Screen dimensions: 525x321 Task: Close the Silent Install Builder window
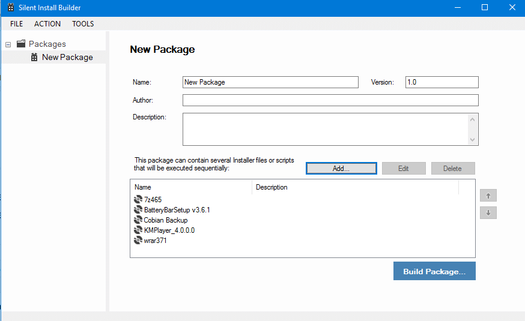point(512,7)
